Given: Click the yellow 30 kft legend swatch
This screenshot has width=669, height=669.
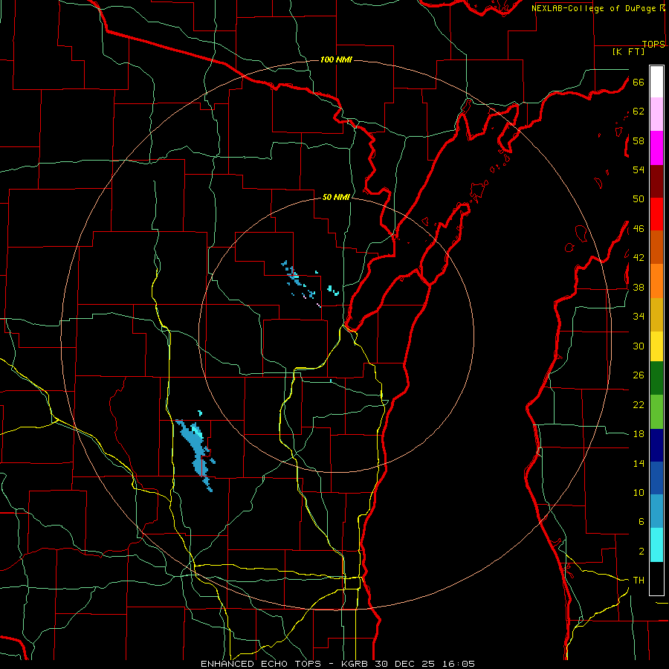Looking at the screenshot, I should tap(656, 346).
